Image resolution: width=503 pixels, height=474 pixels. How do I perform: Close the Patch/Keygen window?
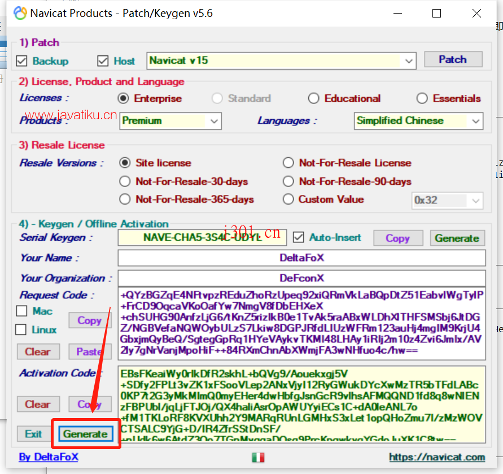[x=476, y=14]
